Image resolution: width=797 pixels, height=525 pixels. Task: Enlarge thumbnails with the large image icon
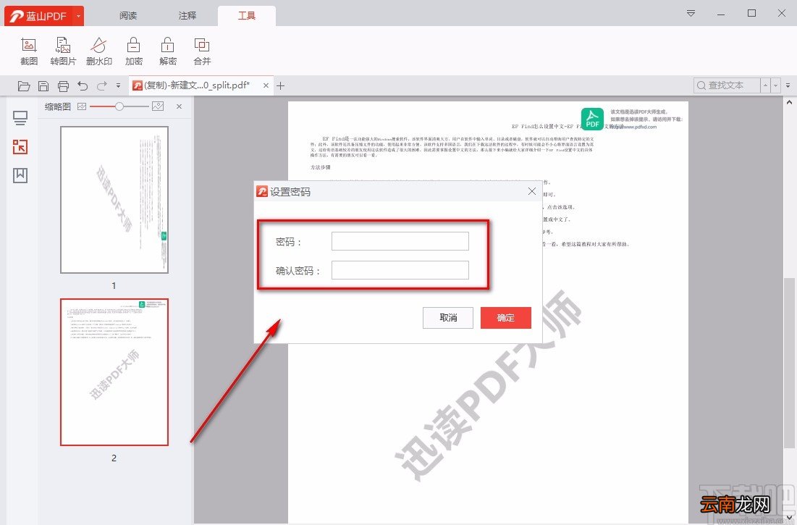(158, 106)
